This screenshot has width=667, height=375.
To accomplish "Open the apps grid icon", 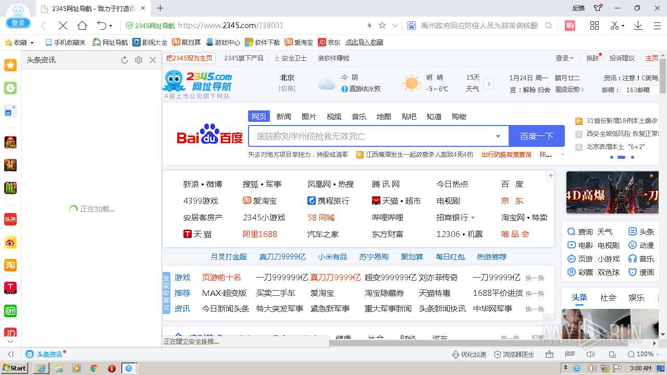I will 595,26.
